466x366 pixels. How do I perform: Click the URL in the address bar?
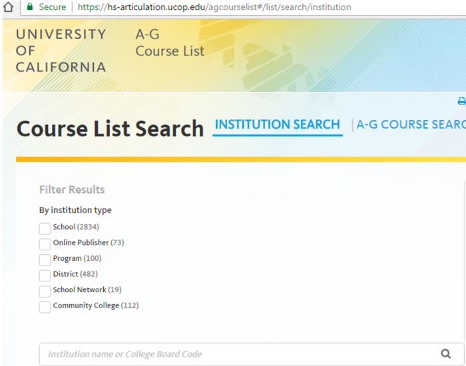click(214, 7)
